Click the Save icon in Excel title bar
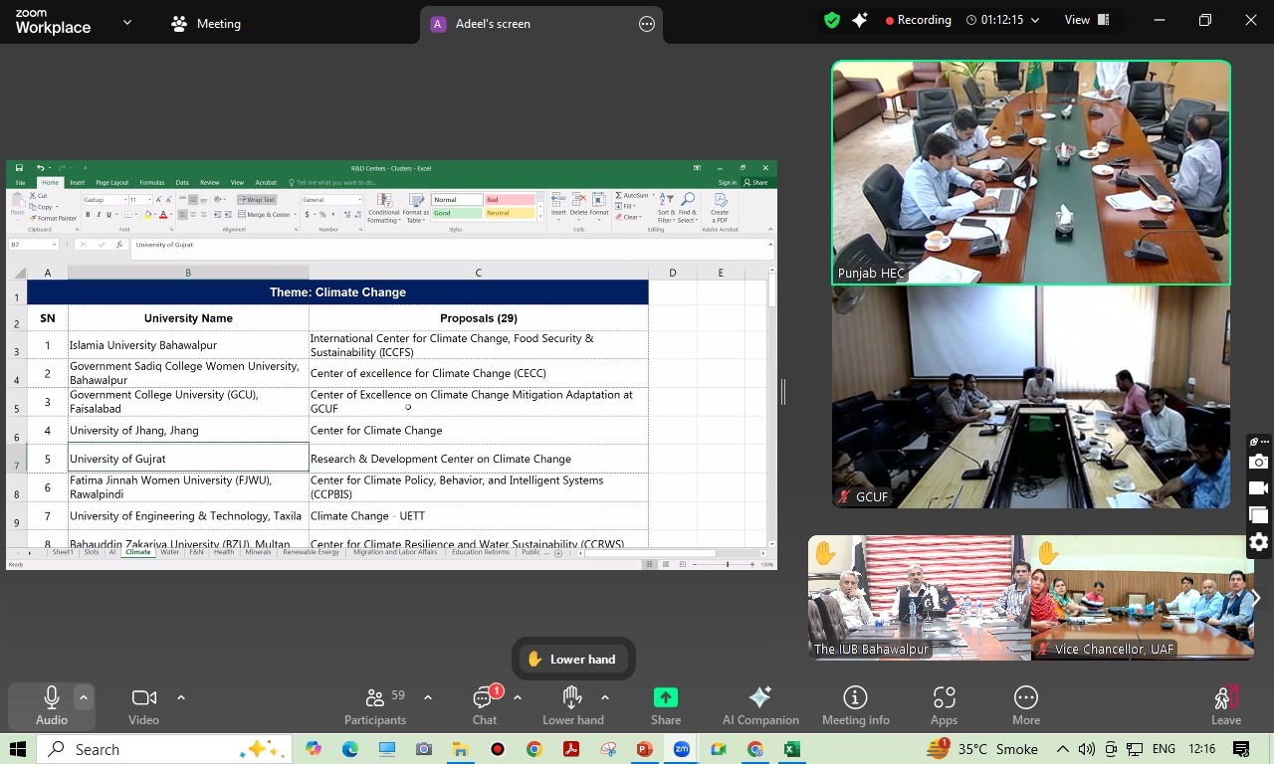Viewport: 1274px width, 764px height. click(19, 168)
